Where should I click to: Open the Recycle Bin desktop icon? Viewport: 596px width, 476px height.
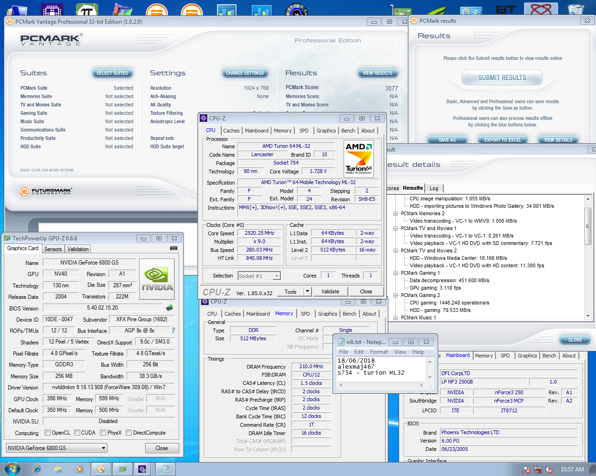(x=576, y=9)
